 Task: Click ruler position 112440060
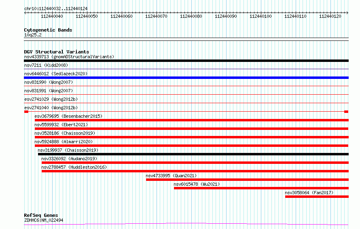point(121,16)
